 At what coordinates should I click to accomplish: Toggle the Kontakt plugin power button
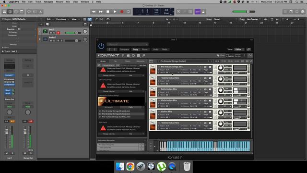101,46
